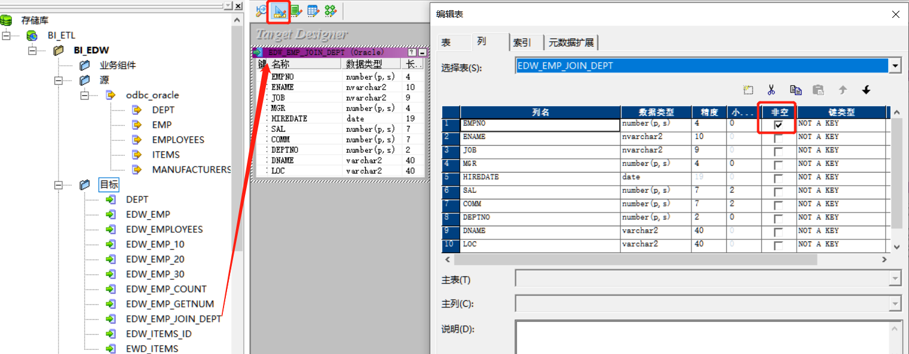Open the 主表 dropdown
The height and width of the screenshot is (354, 909).
point(895,278)
